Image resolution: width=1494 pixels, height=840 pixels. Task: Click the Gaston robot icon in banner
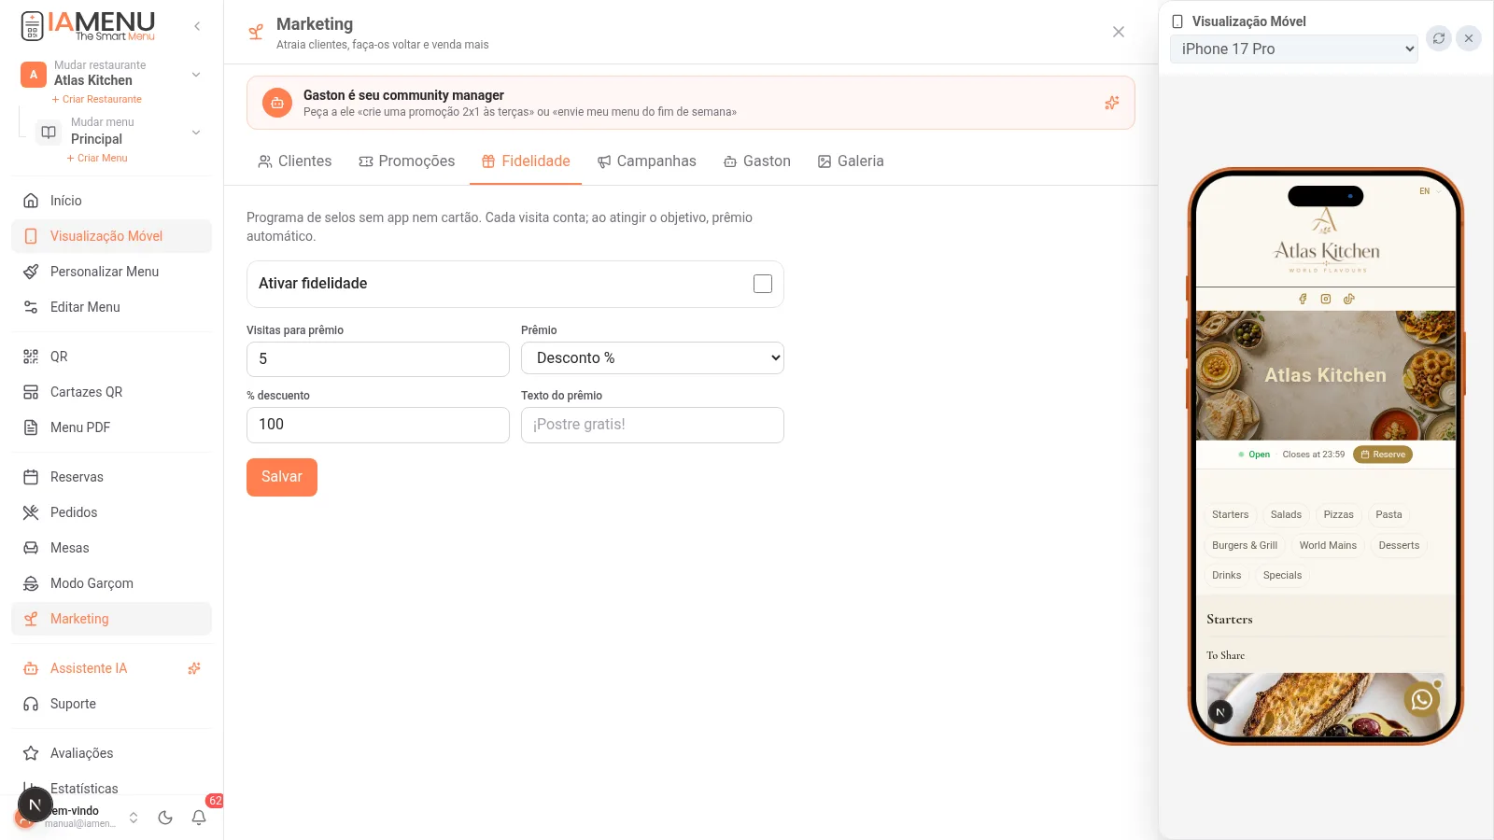[277, 103]
